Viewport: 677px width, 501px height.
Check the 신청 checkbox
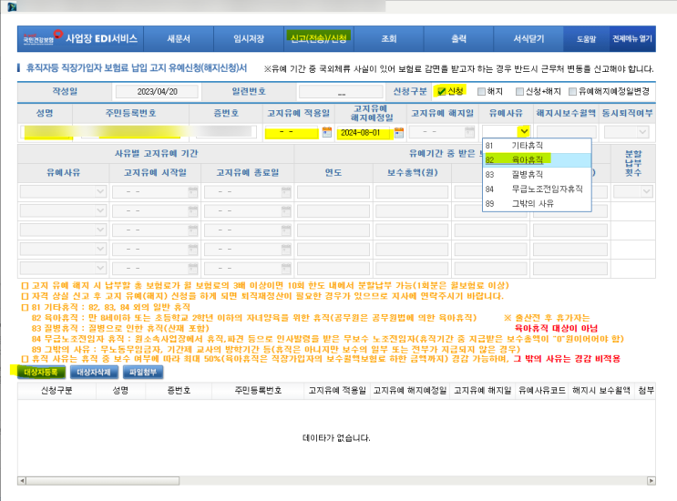441,91
